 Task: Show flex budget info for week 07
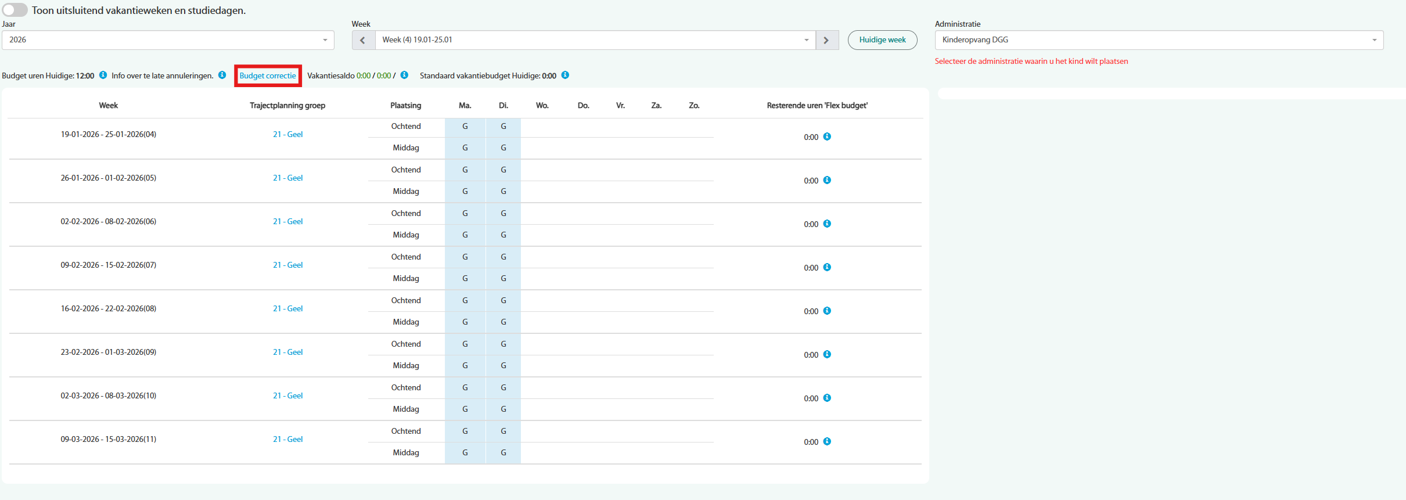[827, 268]
